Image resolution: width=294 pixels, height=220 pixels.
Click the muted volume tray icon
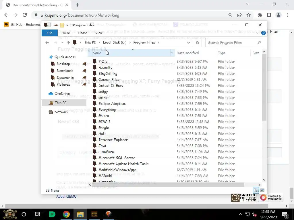(254, 214)
